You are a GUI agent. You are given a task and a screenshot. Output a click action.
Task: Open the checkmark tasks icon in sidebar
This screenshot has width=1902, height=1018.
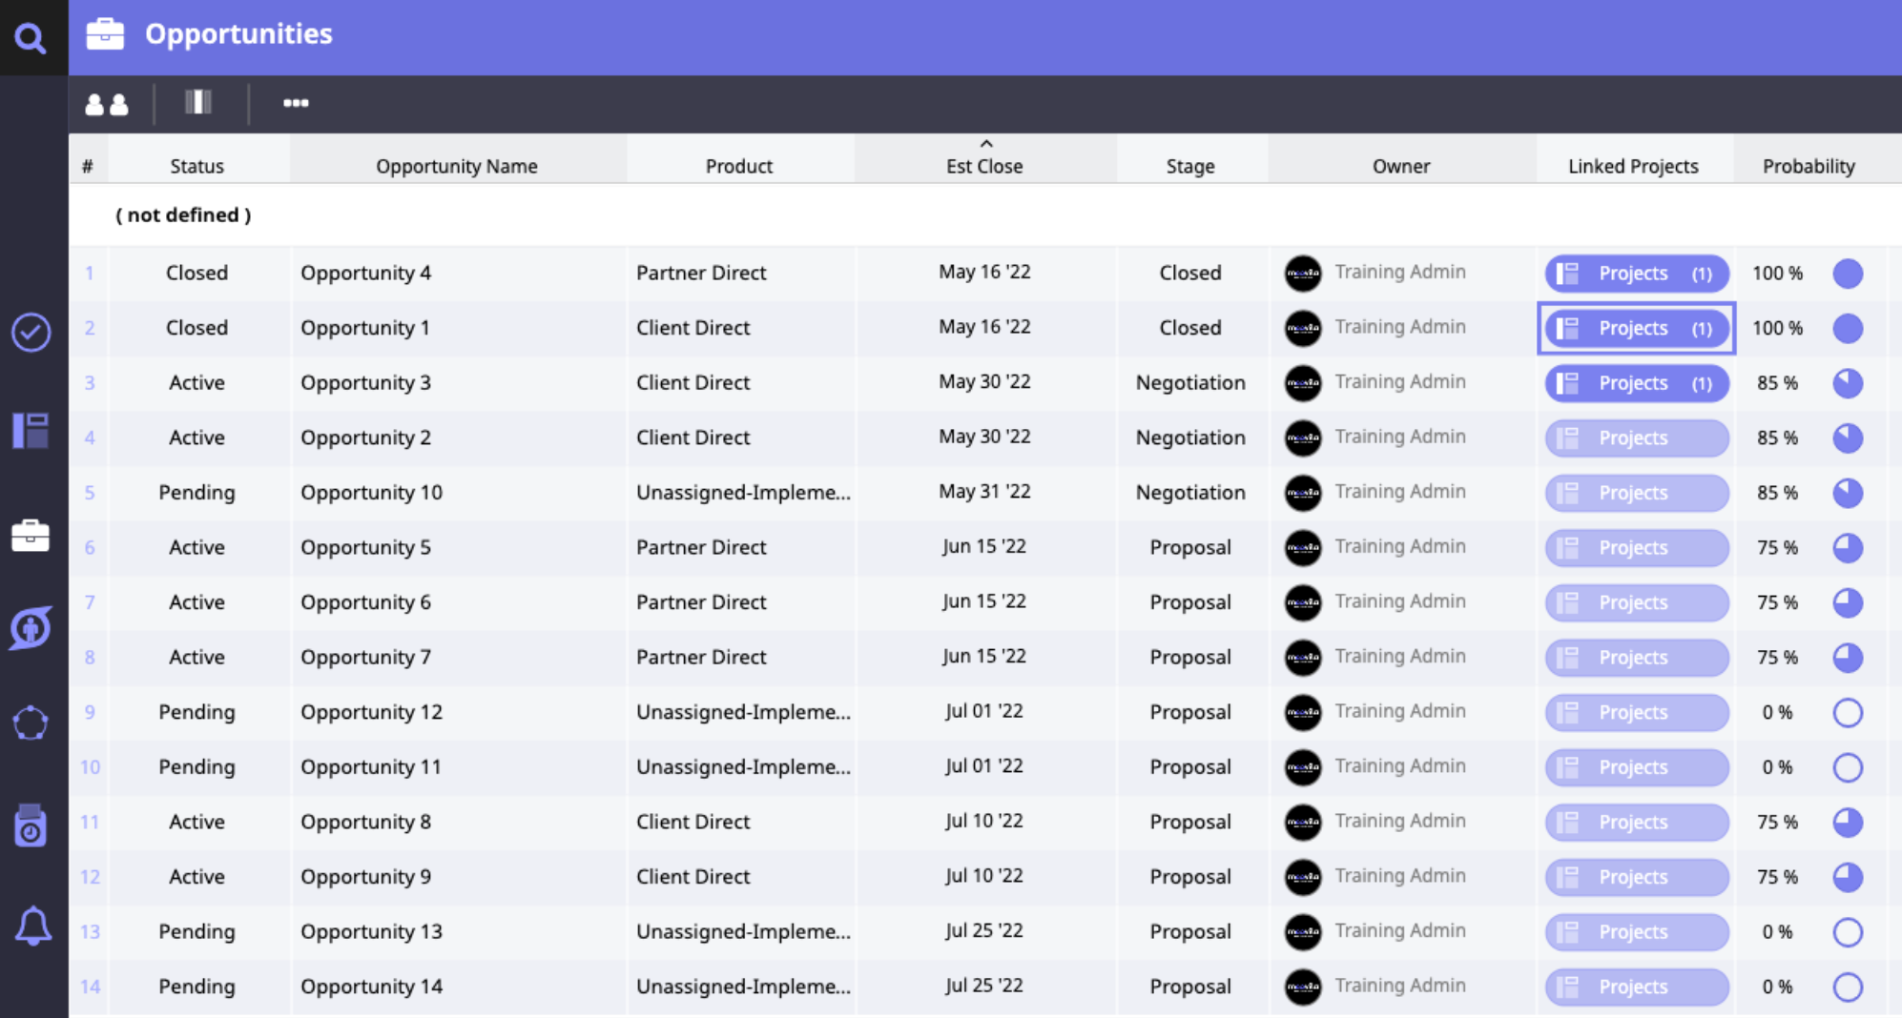31,333
